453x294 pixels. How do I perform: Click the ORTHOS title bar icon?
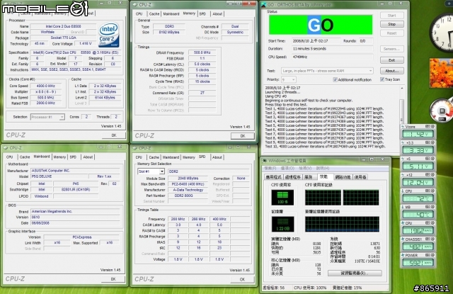coord(264,4)
